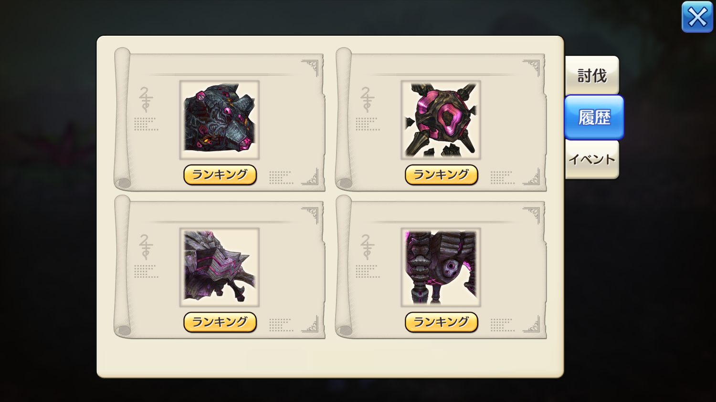The width and height of the screenshot is (716, 402).
Task: Click the rune glyph on the skeletal golem scroll
Action: tap(367, 247)
